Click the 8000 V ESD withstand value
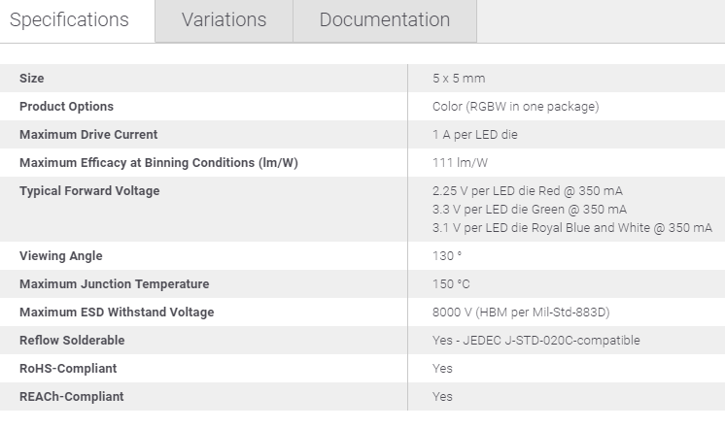This screenshot has width=725, height=428. pos(521,313)
